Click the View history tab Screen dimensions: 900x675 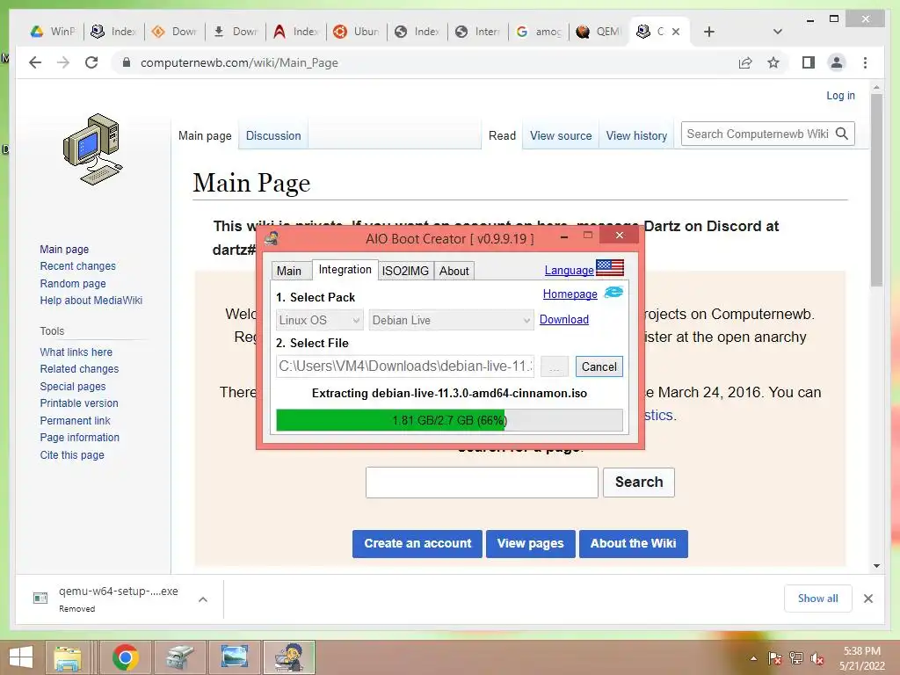636,135
